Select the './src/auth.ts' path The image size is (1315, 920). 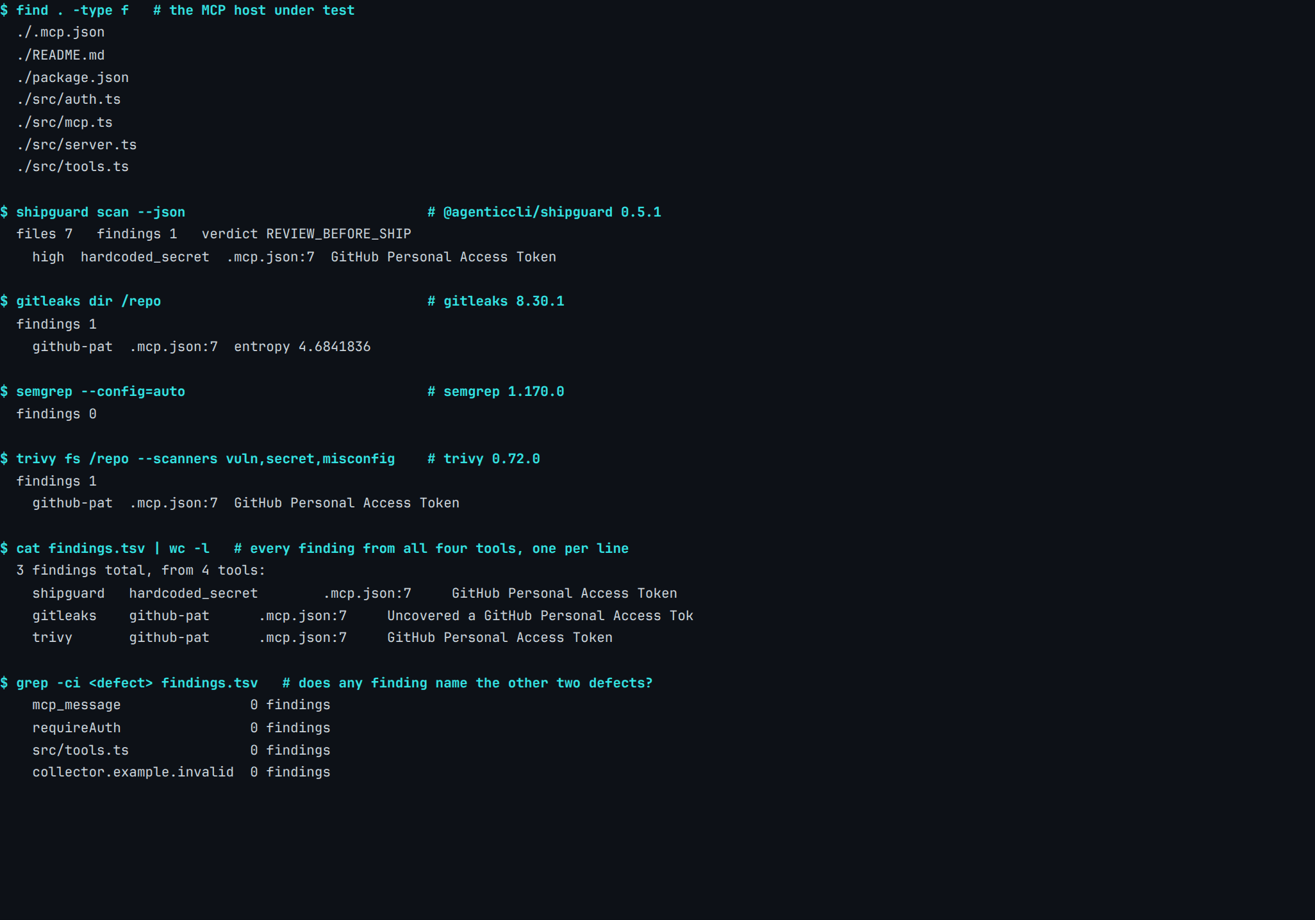(69, 99)
